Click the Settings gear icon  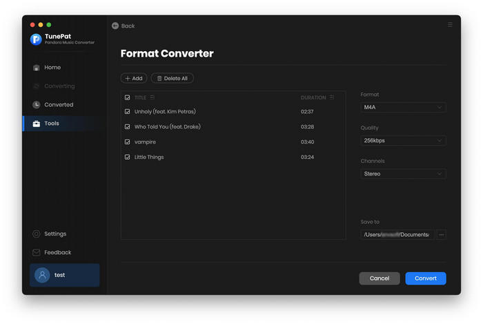click(x=37, y=234)
